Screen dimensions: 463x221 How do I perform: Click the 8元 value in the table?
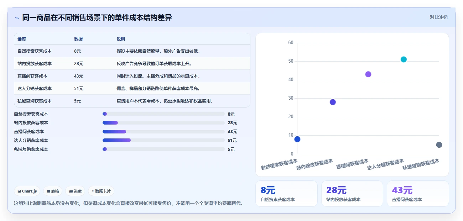point(77,51)
